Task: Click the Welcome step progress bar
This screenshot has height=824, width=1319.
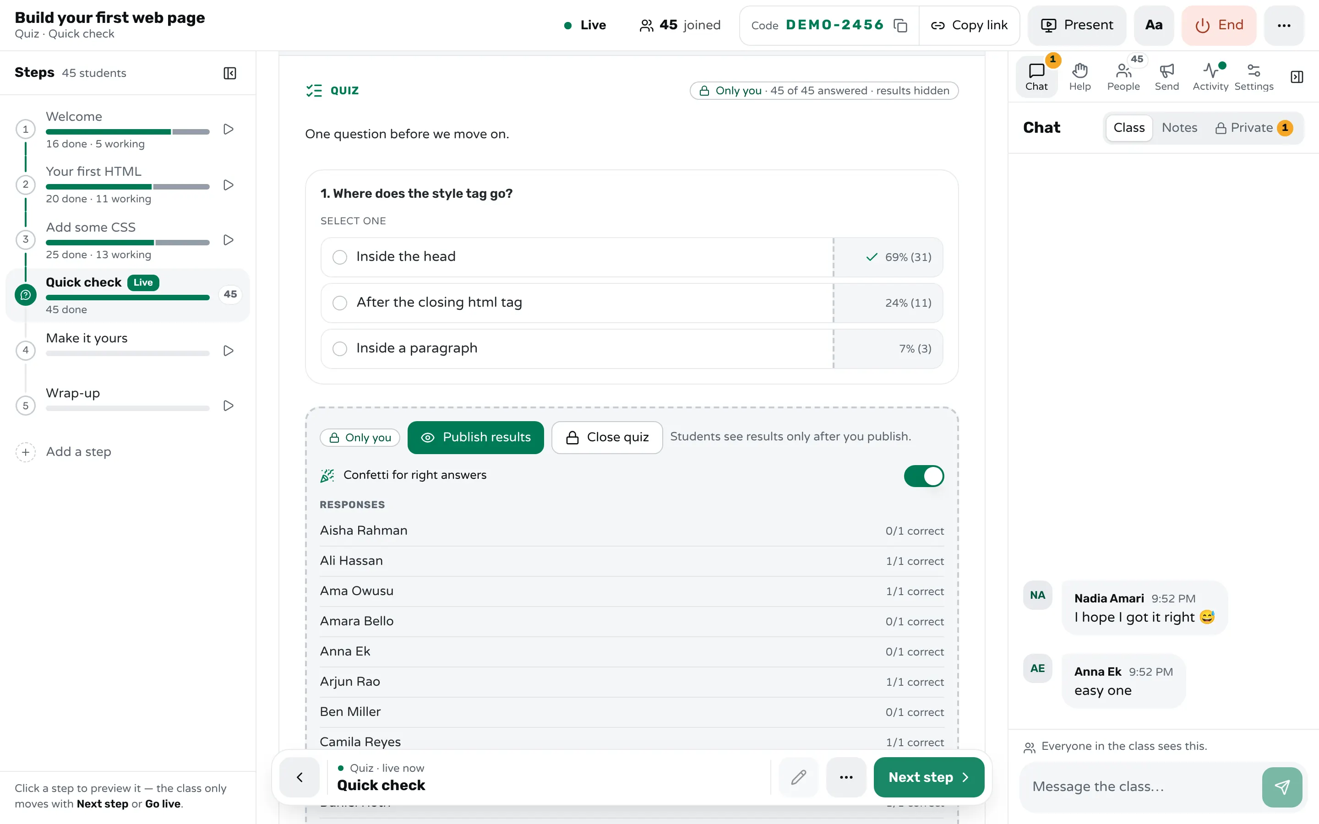Action: click(127, 132)
